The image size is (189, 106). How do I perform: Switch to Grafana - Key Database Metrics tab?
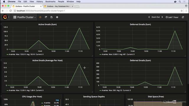tap(59, 6)
